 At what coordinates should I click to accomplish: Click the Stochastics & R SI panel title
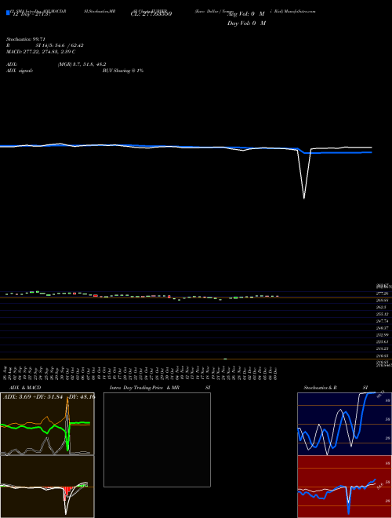coord(336,388)
